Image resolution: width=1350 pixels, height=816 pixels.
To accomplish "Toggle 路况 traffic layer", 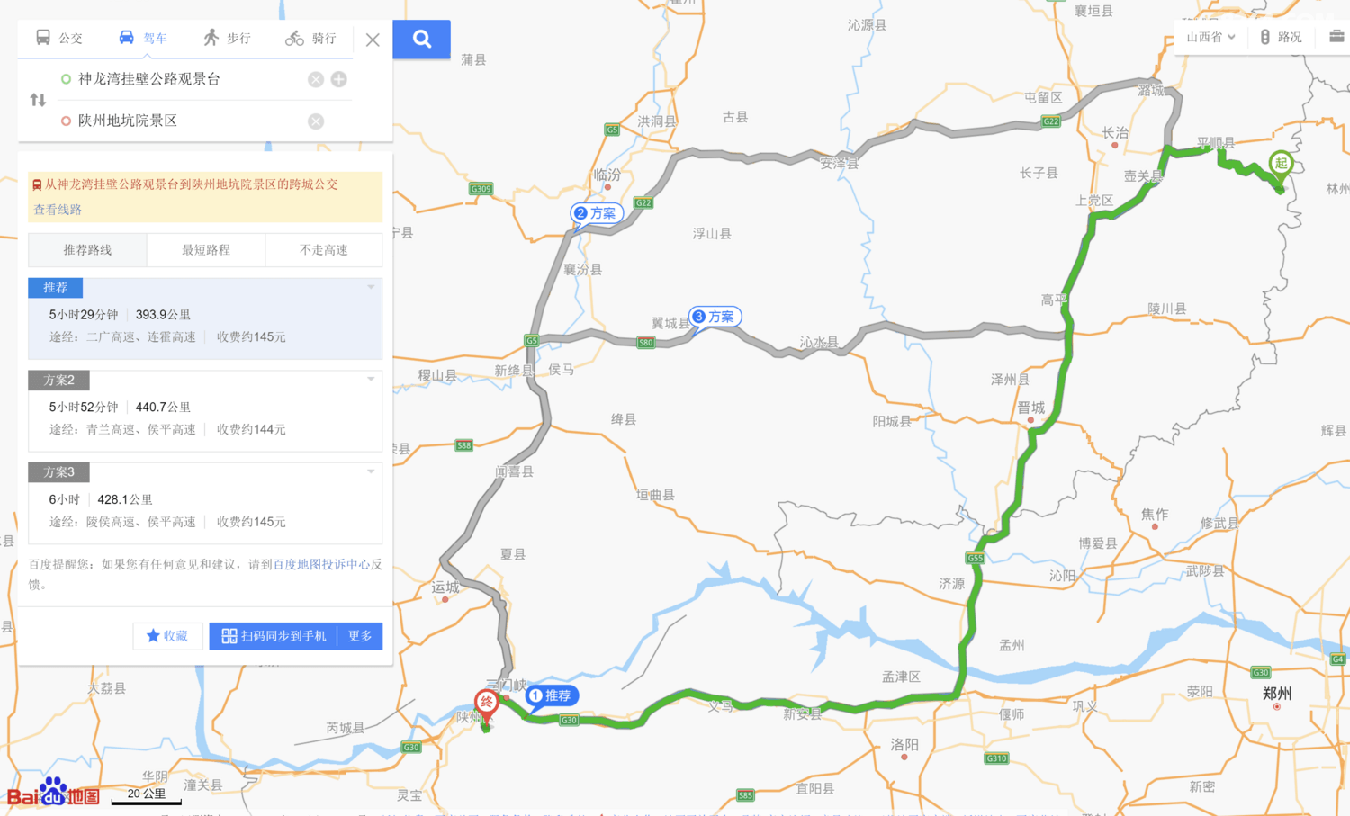I will pyautogui.click(x=1281, y=37).
